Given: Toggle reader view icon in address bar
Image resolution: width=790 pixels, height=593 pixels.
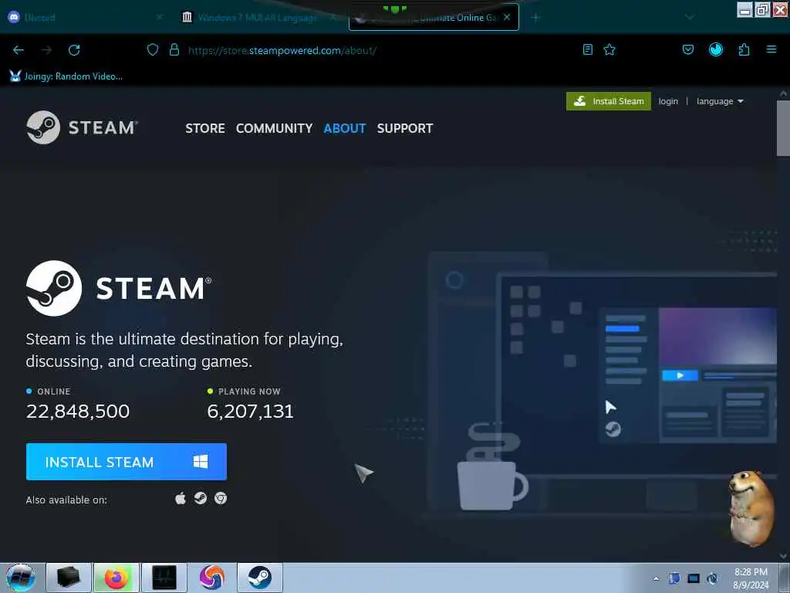Looking at the screenshot, I should pos(587,49).
